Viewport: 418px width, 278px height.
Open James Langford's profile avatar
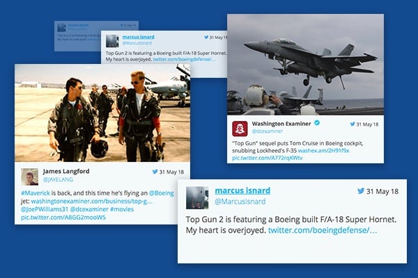pyautogui.click(x=29, y=177)
